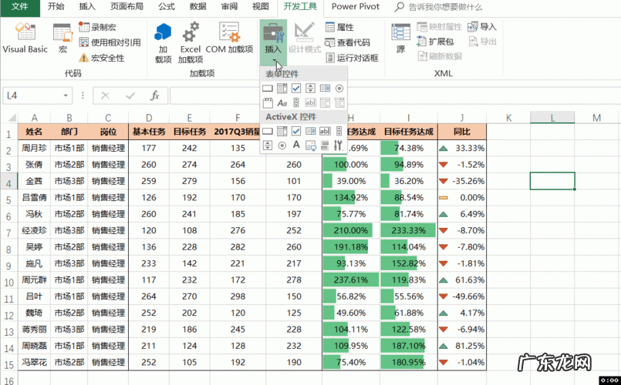621x385 pixels.
Task: Click the cell containing 周月珍
Action: tap(34, 149)
